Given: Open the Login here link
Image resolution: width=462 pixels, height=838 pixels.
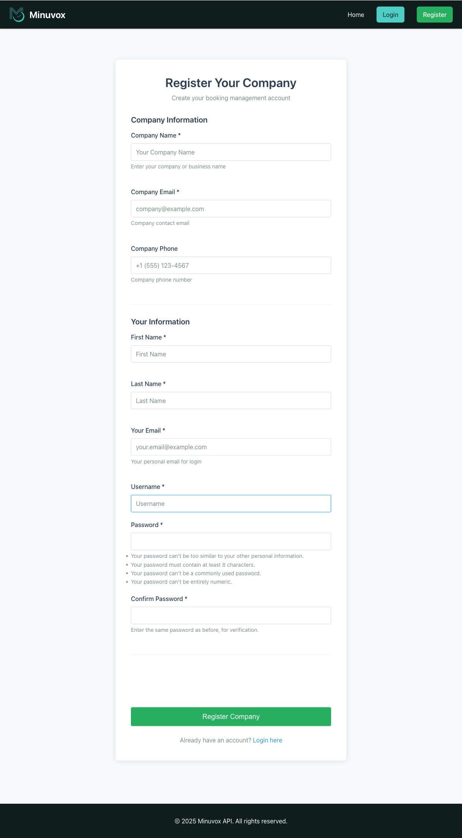Looking at the screenshot, I should point(267,740).
